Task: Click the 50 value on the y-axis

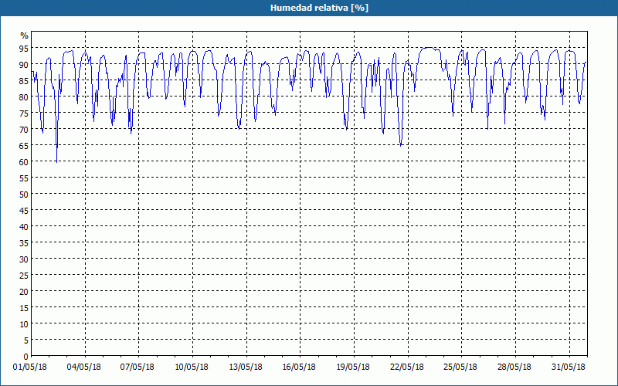Action: (x=24, y=195)
